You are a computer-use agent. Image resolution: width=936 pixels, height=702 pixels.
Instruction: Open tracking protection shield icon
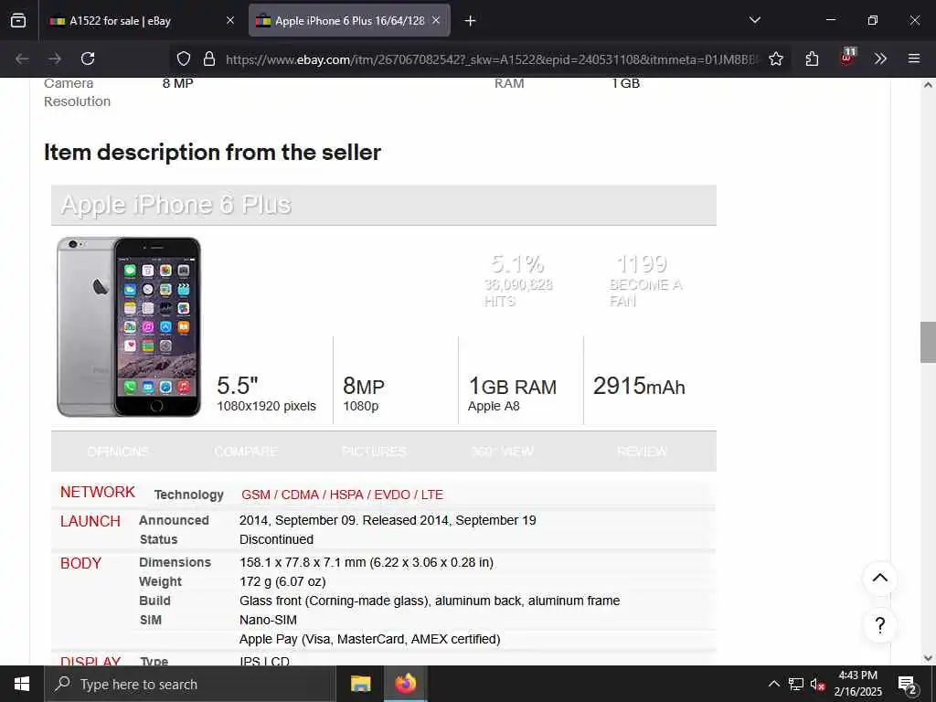click(x=184, y=58)
